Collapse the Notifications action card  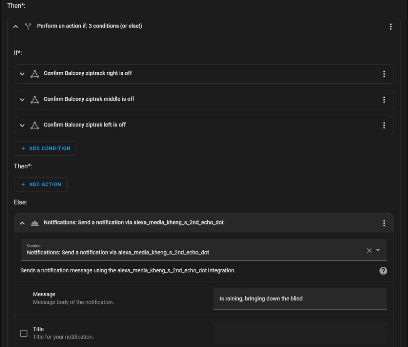22,223
